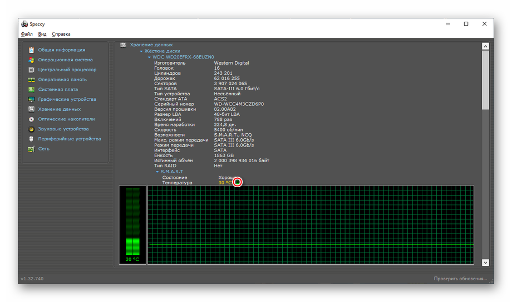Open the Звуковые устройства speaker icon
This screenshot has width=512, height=302.
pyautogui.click(x=32, y=129)
